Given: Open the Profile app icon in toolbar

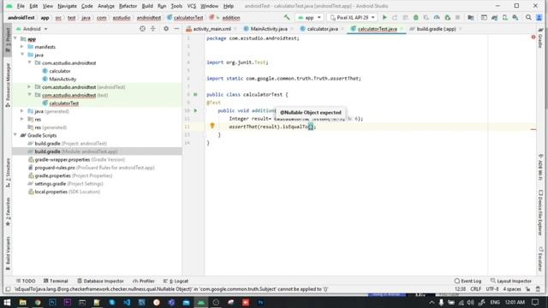Looking at the screenshot, I should click(437, 17).
